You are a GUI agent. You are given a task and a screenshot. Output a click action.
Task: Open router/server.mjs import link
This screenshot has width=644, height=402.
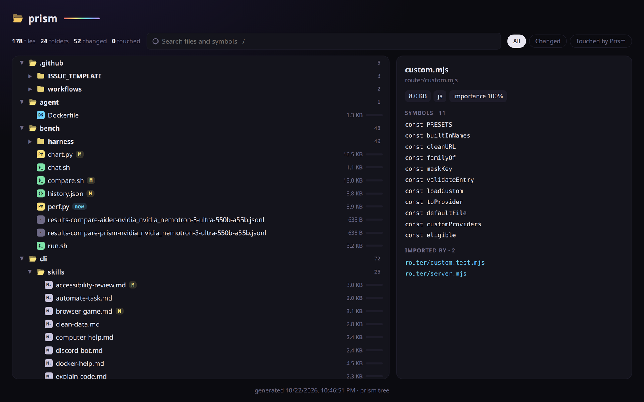[x=436, y=274]
